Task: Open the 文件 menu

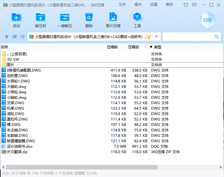Action: [x=122, y=5]
